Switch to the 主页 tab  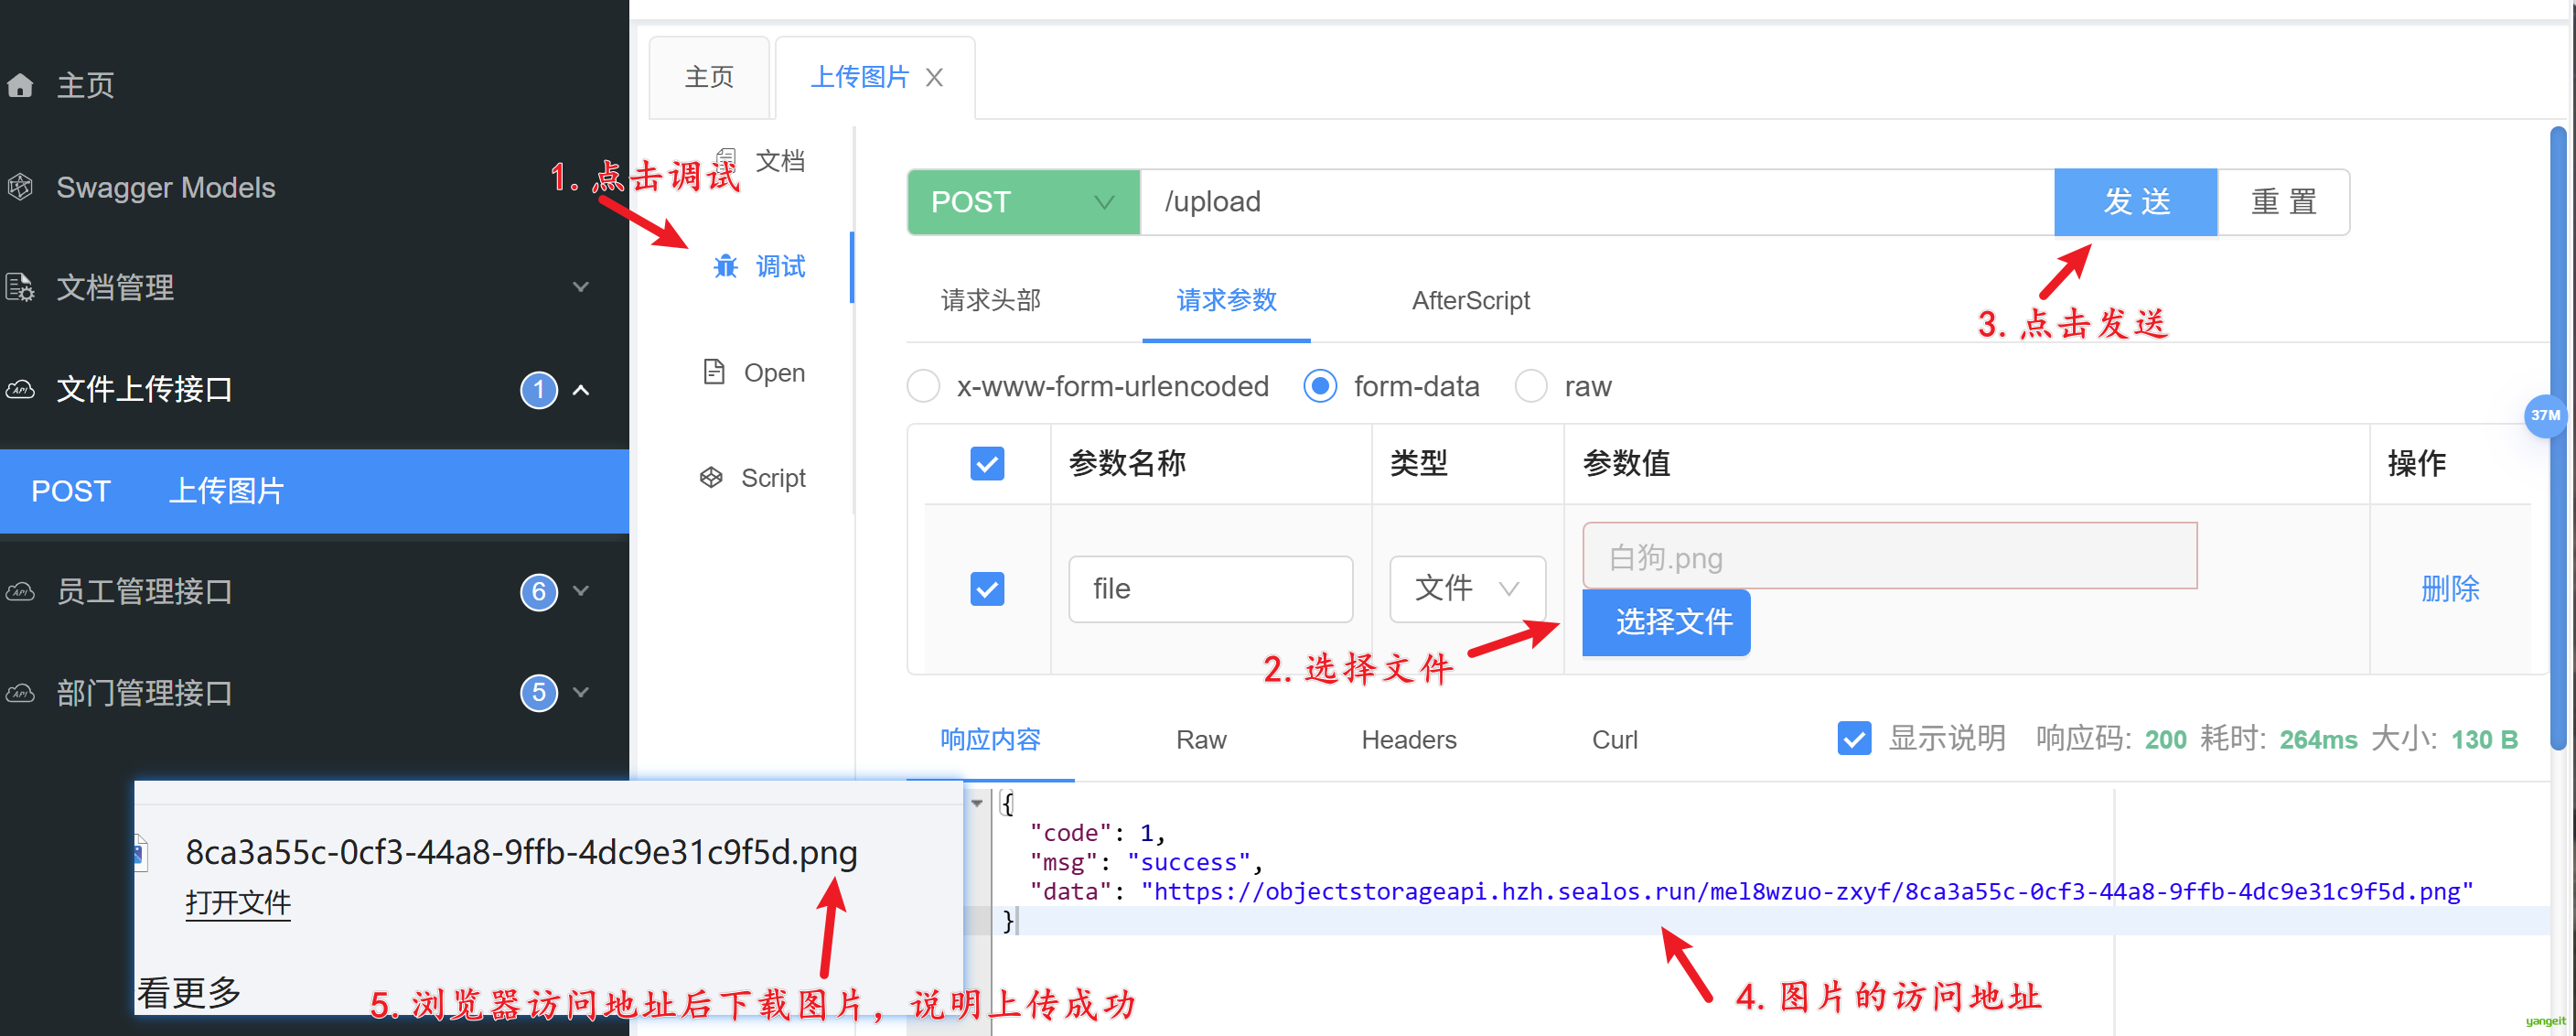pos(709,78)
